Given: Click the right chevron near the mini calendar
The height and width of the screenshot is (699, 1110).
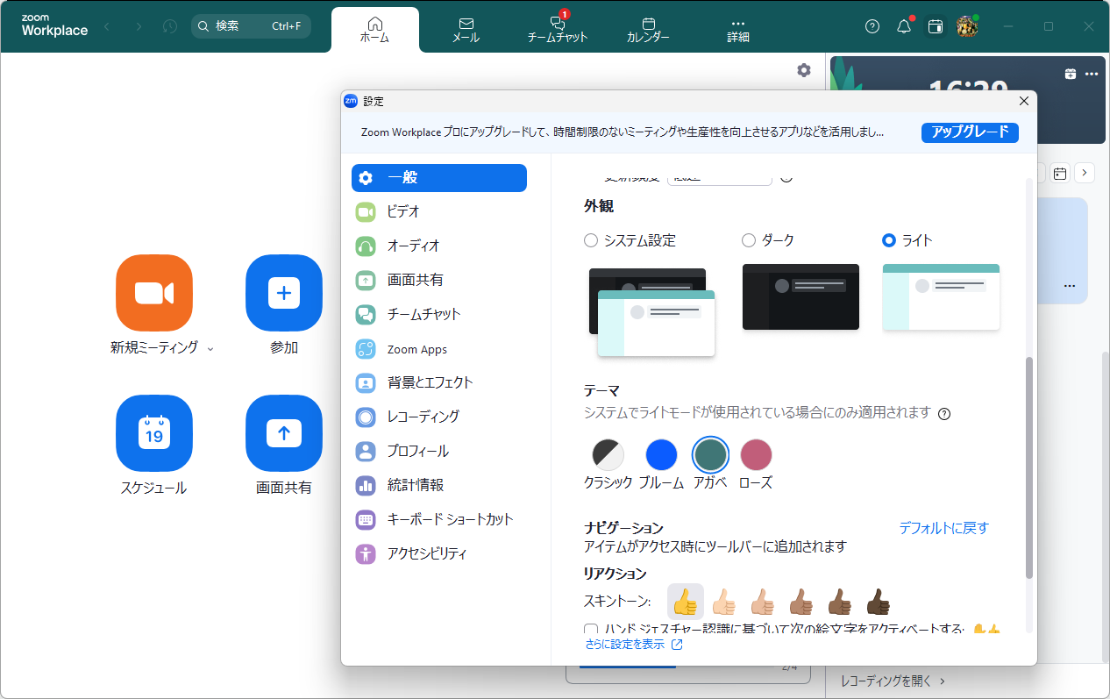Looking at the screenshot, I should pos(1085,173).
